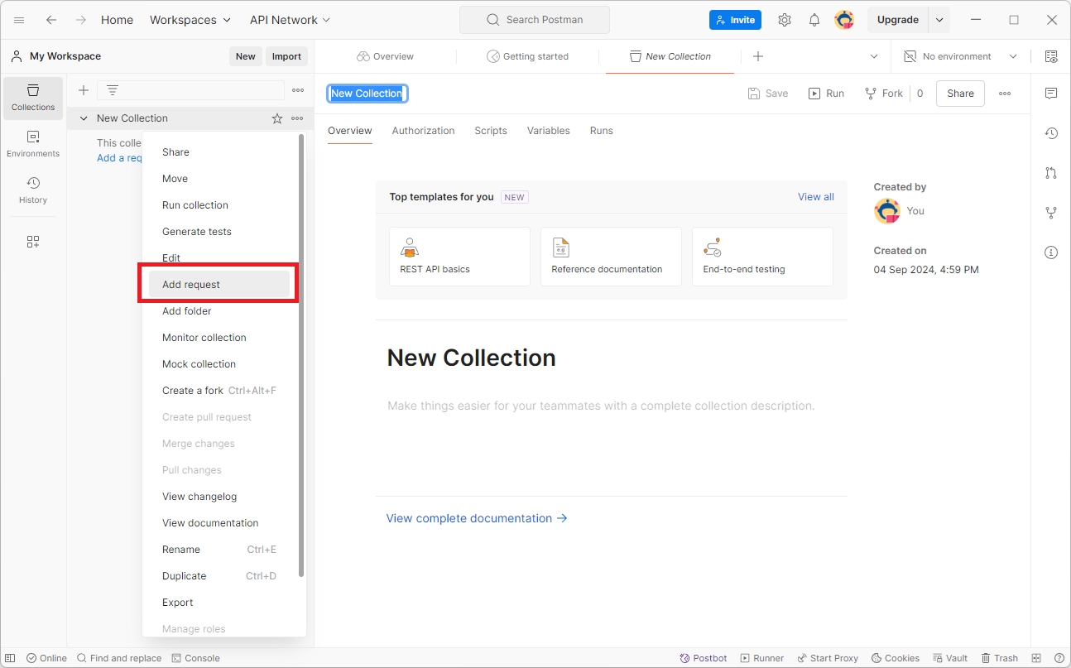Switch to the Overview workspace tab
This screenshot has width=1071, height=668.
pyautogui.click(x=385, y=56)
